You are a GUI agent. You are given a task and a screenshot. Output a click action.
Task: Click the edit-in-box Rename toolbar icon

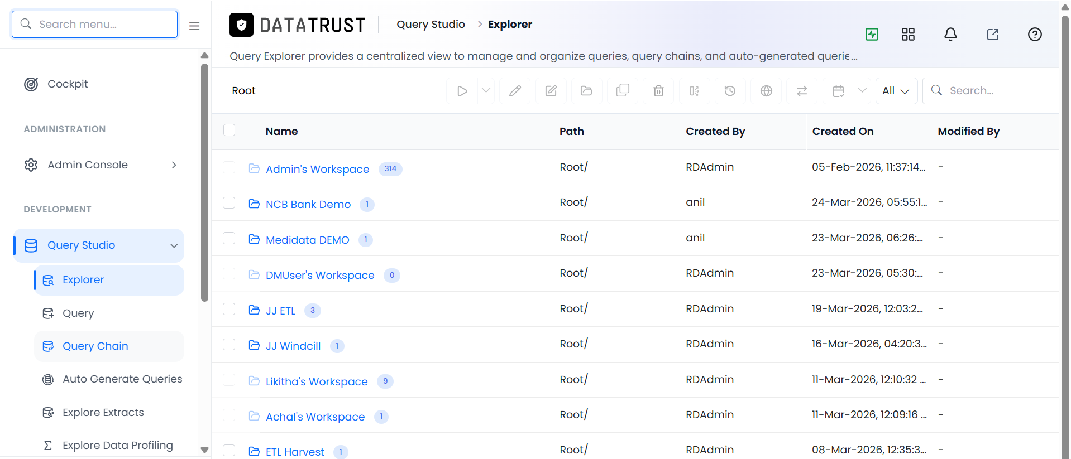[551, 91]
